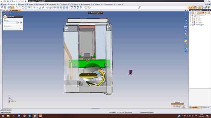The image size is (211, 118).
Task: Click the save icon in quick access bar
Action: tap(5, 1)
